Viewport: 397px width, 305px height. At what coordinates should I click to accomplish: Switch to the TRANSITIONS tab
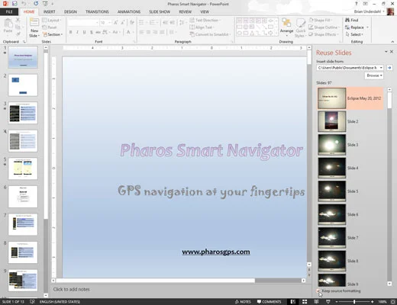click(x=97, y=11)
